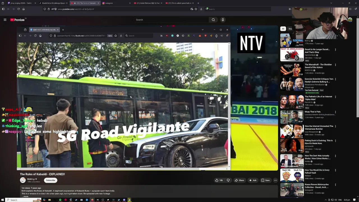Subscribe to the Ninh Ly channel
The height and width of the screenshot is (202, 359).
(50, 180)
